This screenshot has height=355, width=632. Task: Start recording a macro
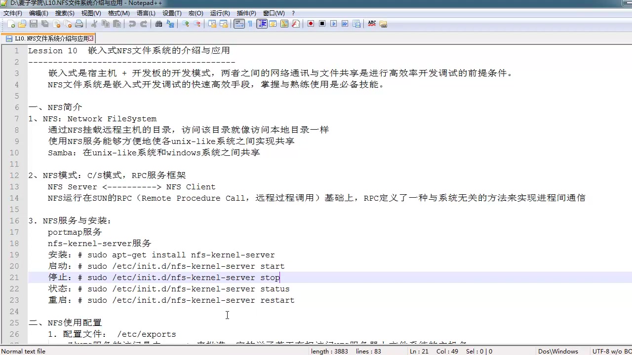point(311,24)
